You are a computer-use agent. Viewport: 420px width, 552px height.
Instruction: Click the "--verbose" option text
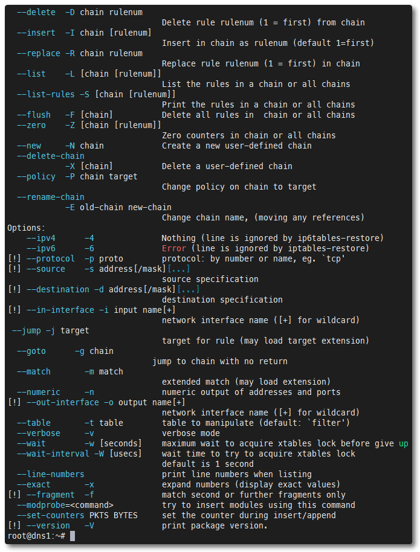pyautogui.click(x=39, y=433)
